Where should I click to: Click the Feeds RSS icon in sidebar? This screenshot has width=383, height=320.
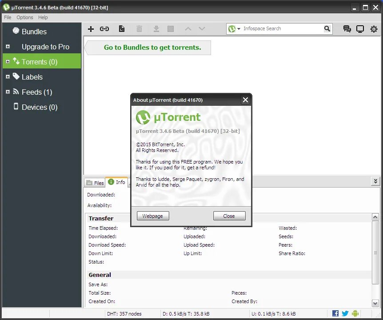[16, 92]
